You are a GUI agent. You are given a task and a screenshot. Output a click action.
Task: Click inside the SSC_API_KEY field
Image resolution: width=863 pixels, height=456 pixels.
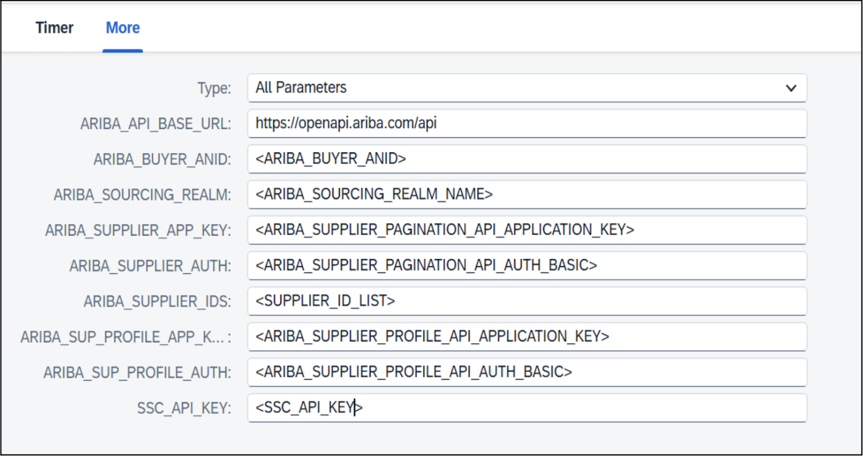pos(526,408)
